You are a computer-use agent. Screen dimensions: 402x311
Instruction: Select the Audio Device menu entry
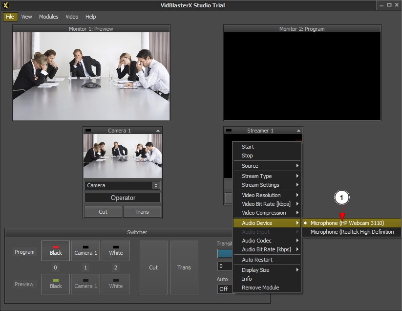267,223
